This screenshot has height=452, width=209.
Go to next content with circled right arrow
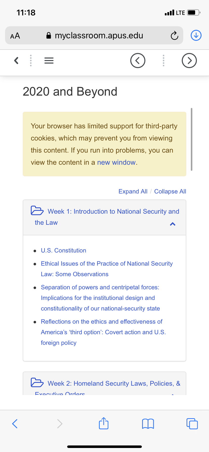(189, 61)
